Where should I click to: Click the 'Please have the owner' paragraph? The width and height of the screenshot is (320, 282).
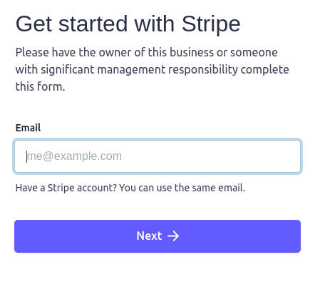tap(152, 69)
